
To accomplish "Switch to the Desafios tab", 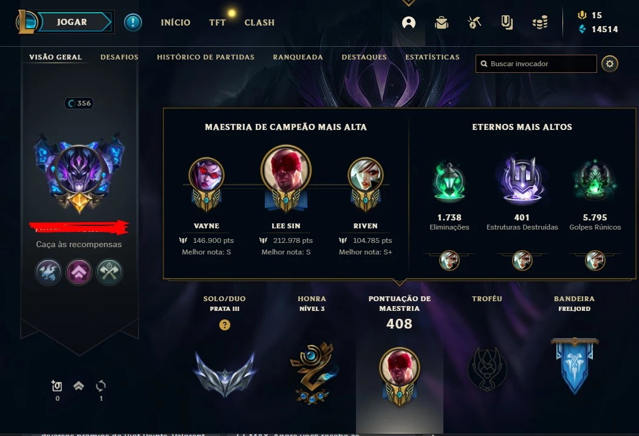I will [120, 57].
